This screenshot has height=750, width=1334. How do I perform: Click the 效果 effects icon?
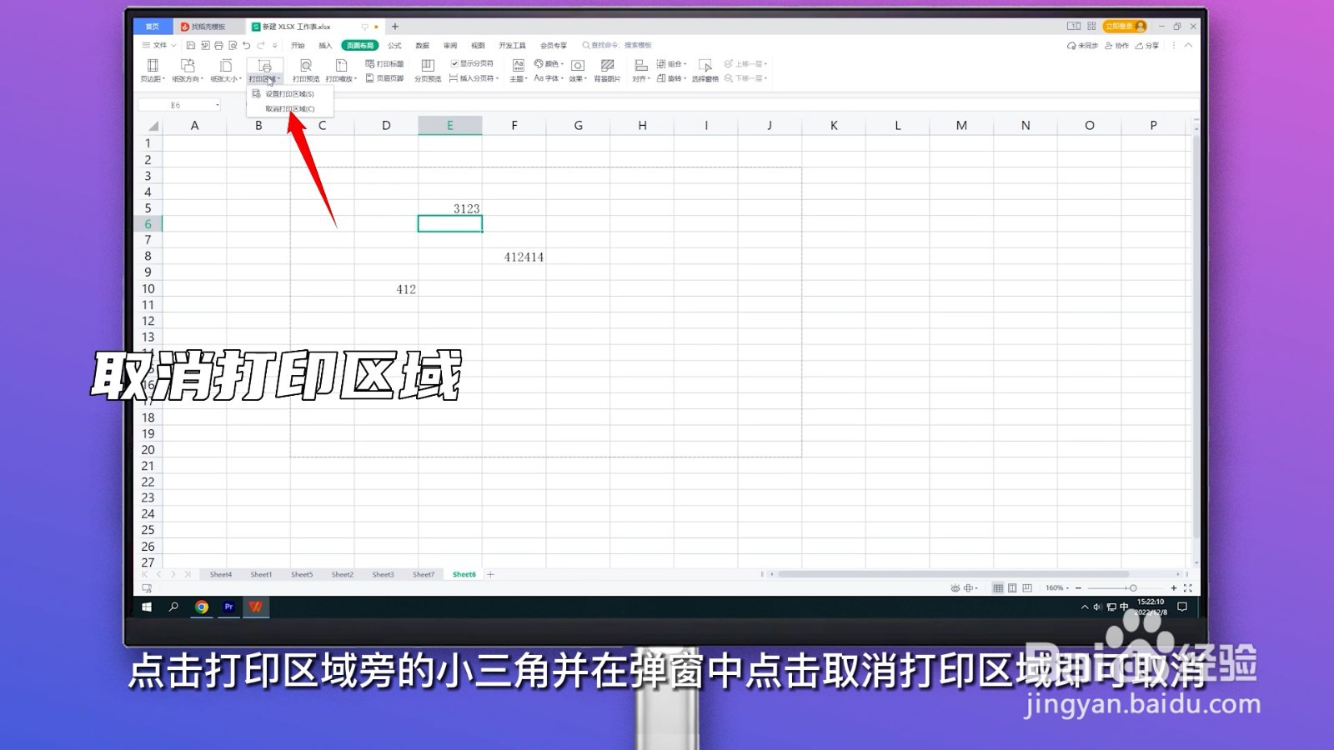[x=577, y=65]
